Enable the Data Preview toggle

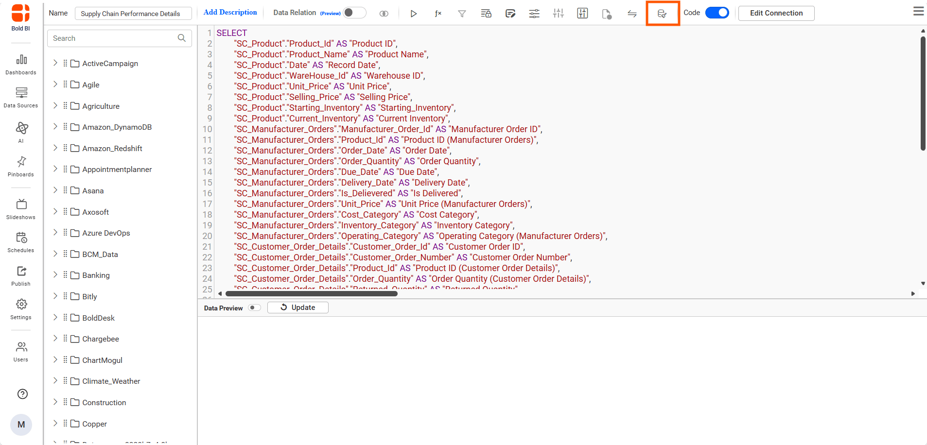[254, 308]
